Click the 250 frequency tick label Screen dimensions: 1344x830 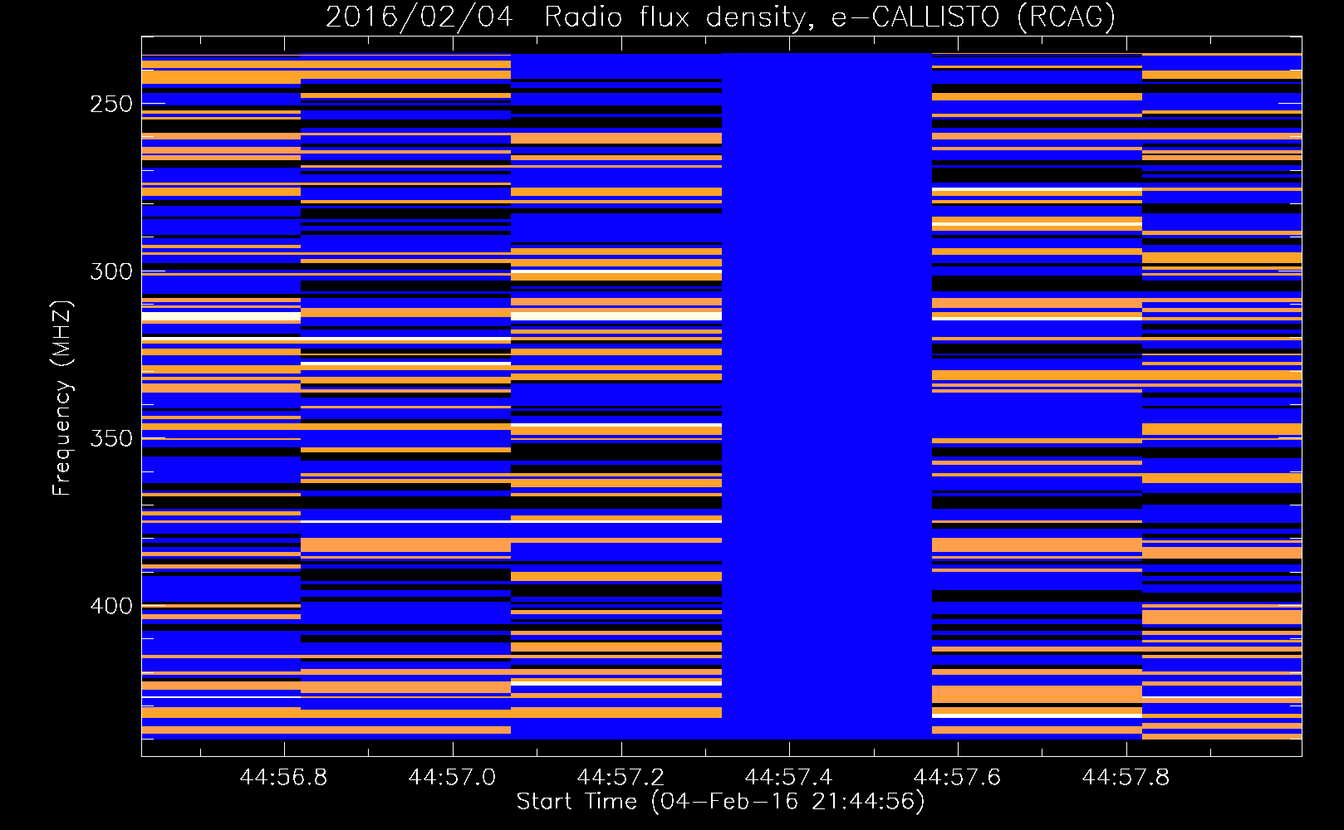[x=111, y=105]
